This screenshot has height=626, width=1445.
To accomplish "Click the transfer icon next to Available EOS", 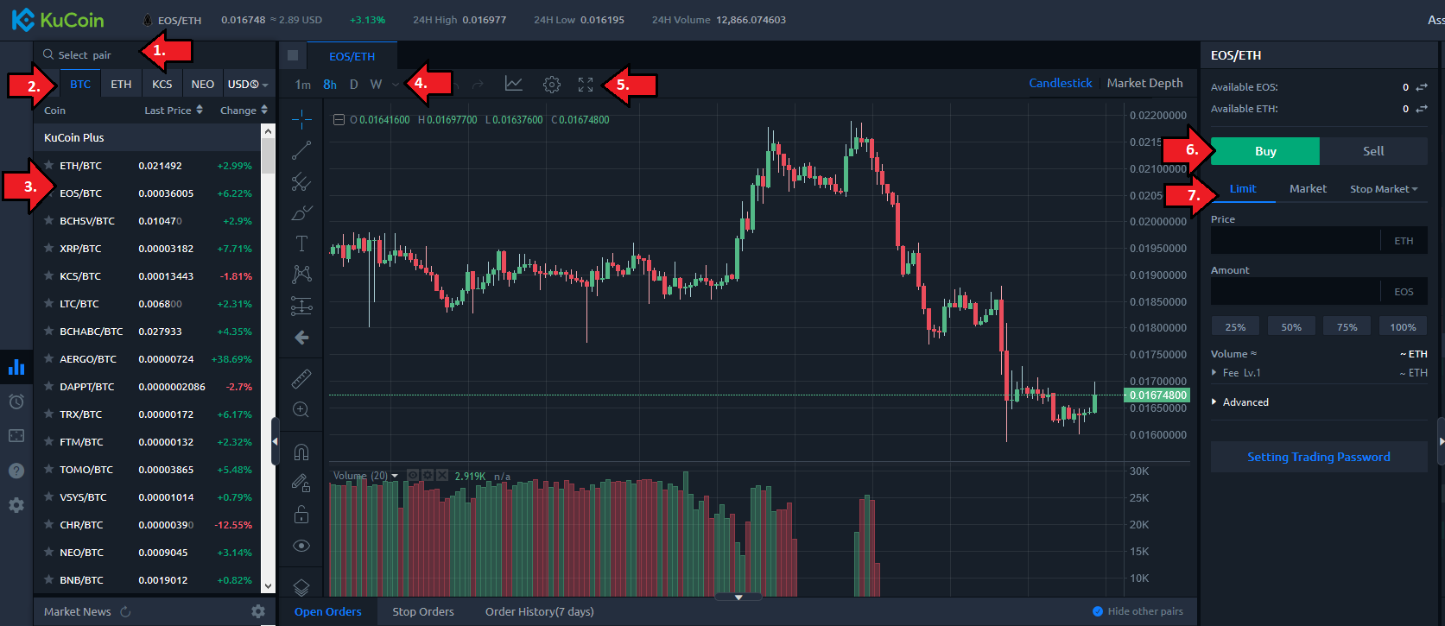I will click(x=1422, y=87).
